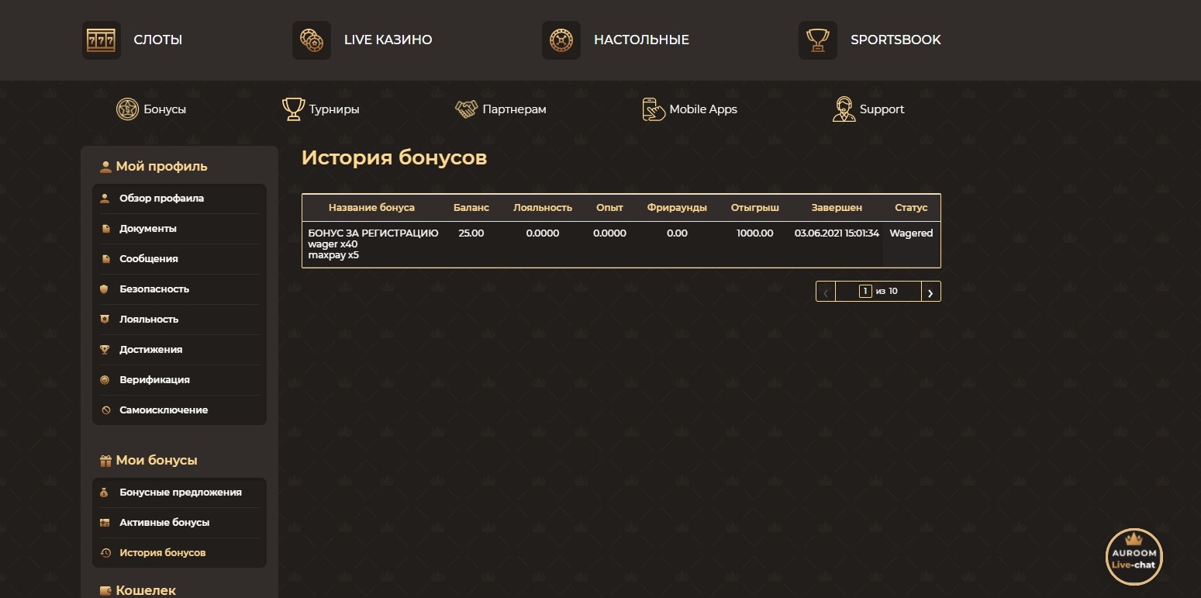The image size is (1201, 598).
Task: Click the roulette wheel icon for table games
Action: (561, 40)
